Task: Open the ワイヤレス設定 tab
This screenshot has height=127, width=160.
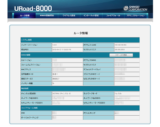Action: pyautogui.click(x=69, y=15)
